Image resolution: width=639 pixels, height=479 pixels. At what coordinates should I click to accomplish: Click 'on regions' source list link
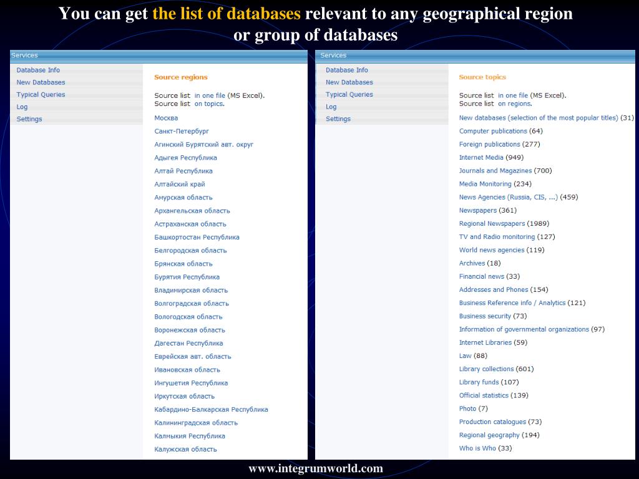514,104
